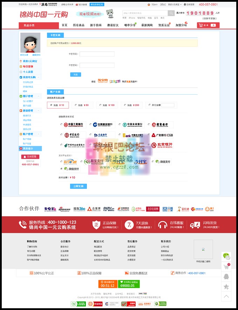Screen dimensions: 238x310
Task: Click the 我的欢乐购 cart icon in sidebar
Action: coord(21,77)
